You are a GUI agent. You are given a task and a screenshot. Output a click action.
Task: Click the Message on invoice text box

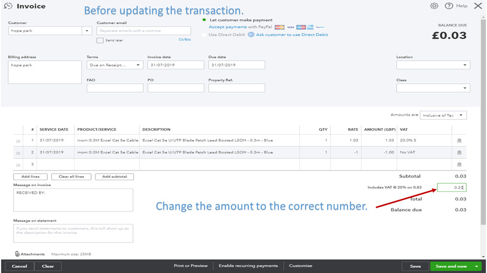click(x=73, y=200)
